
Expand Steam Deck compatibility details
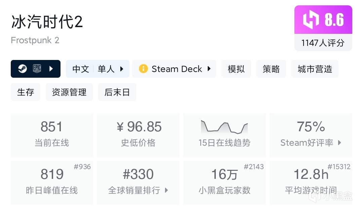(209, 69)
